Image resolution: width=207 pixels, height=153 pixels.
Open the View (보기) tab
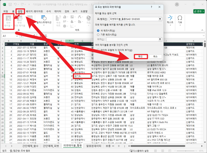click(75, 11)
